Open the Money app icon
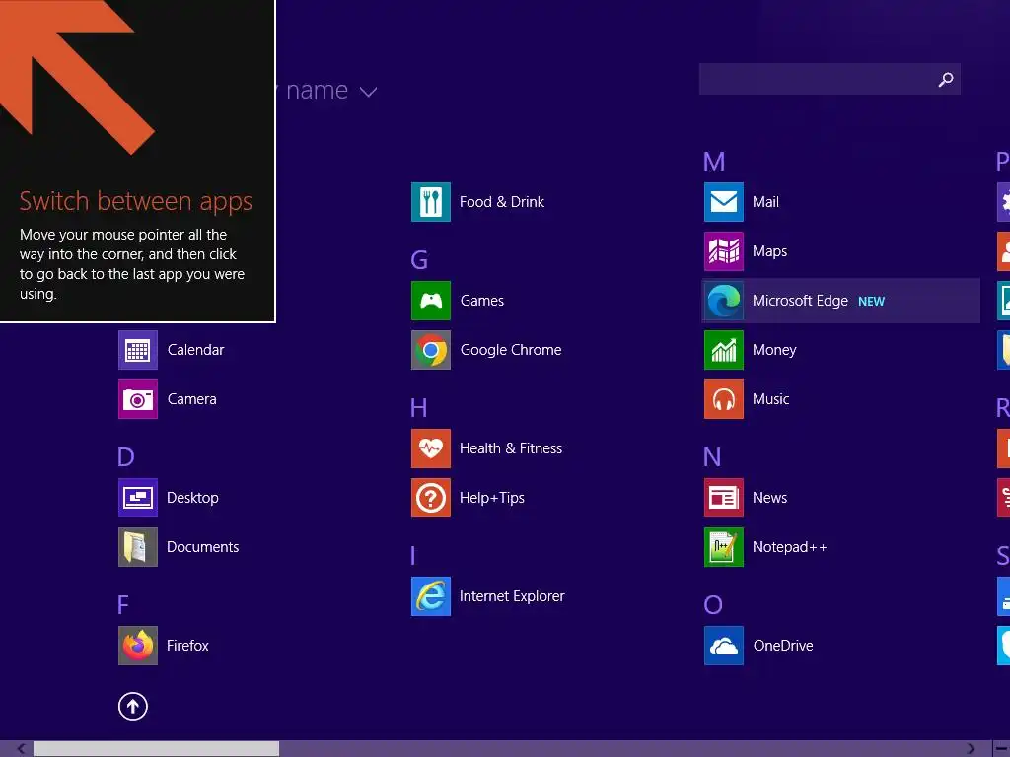Image resolution: width=1010 pixels, height=757 pixels. click(x=724, y=350)
